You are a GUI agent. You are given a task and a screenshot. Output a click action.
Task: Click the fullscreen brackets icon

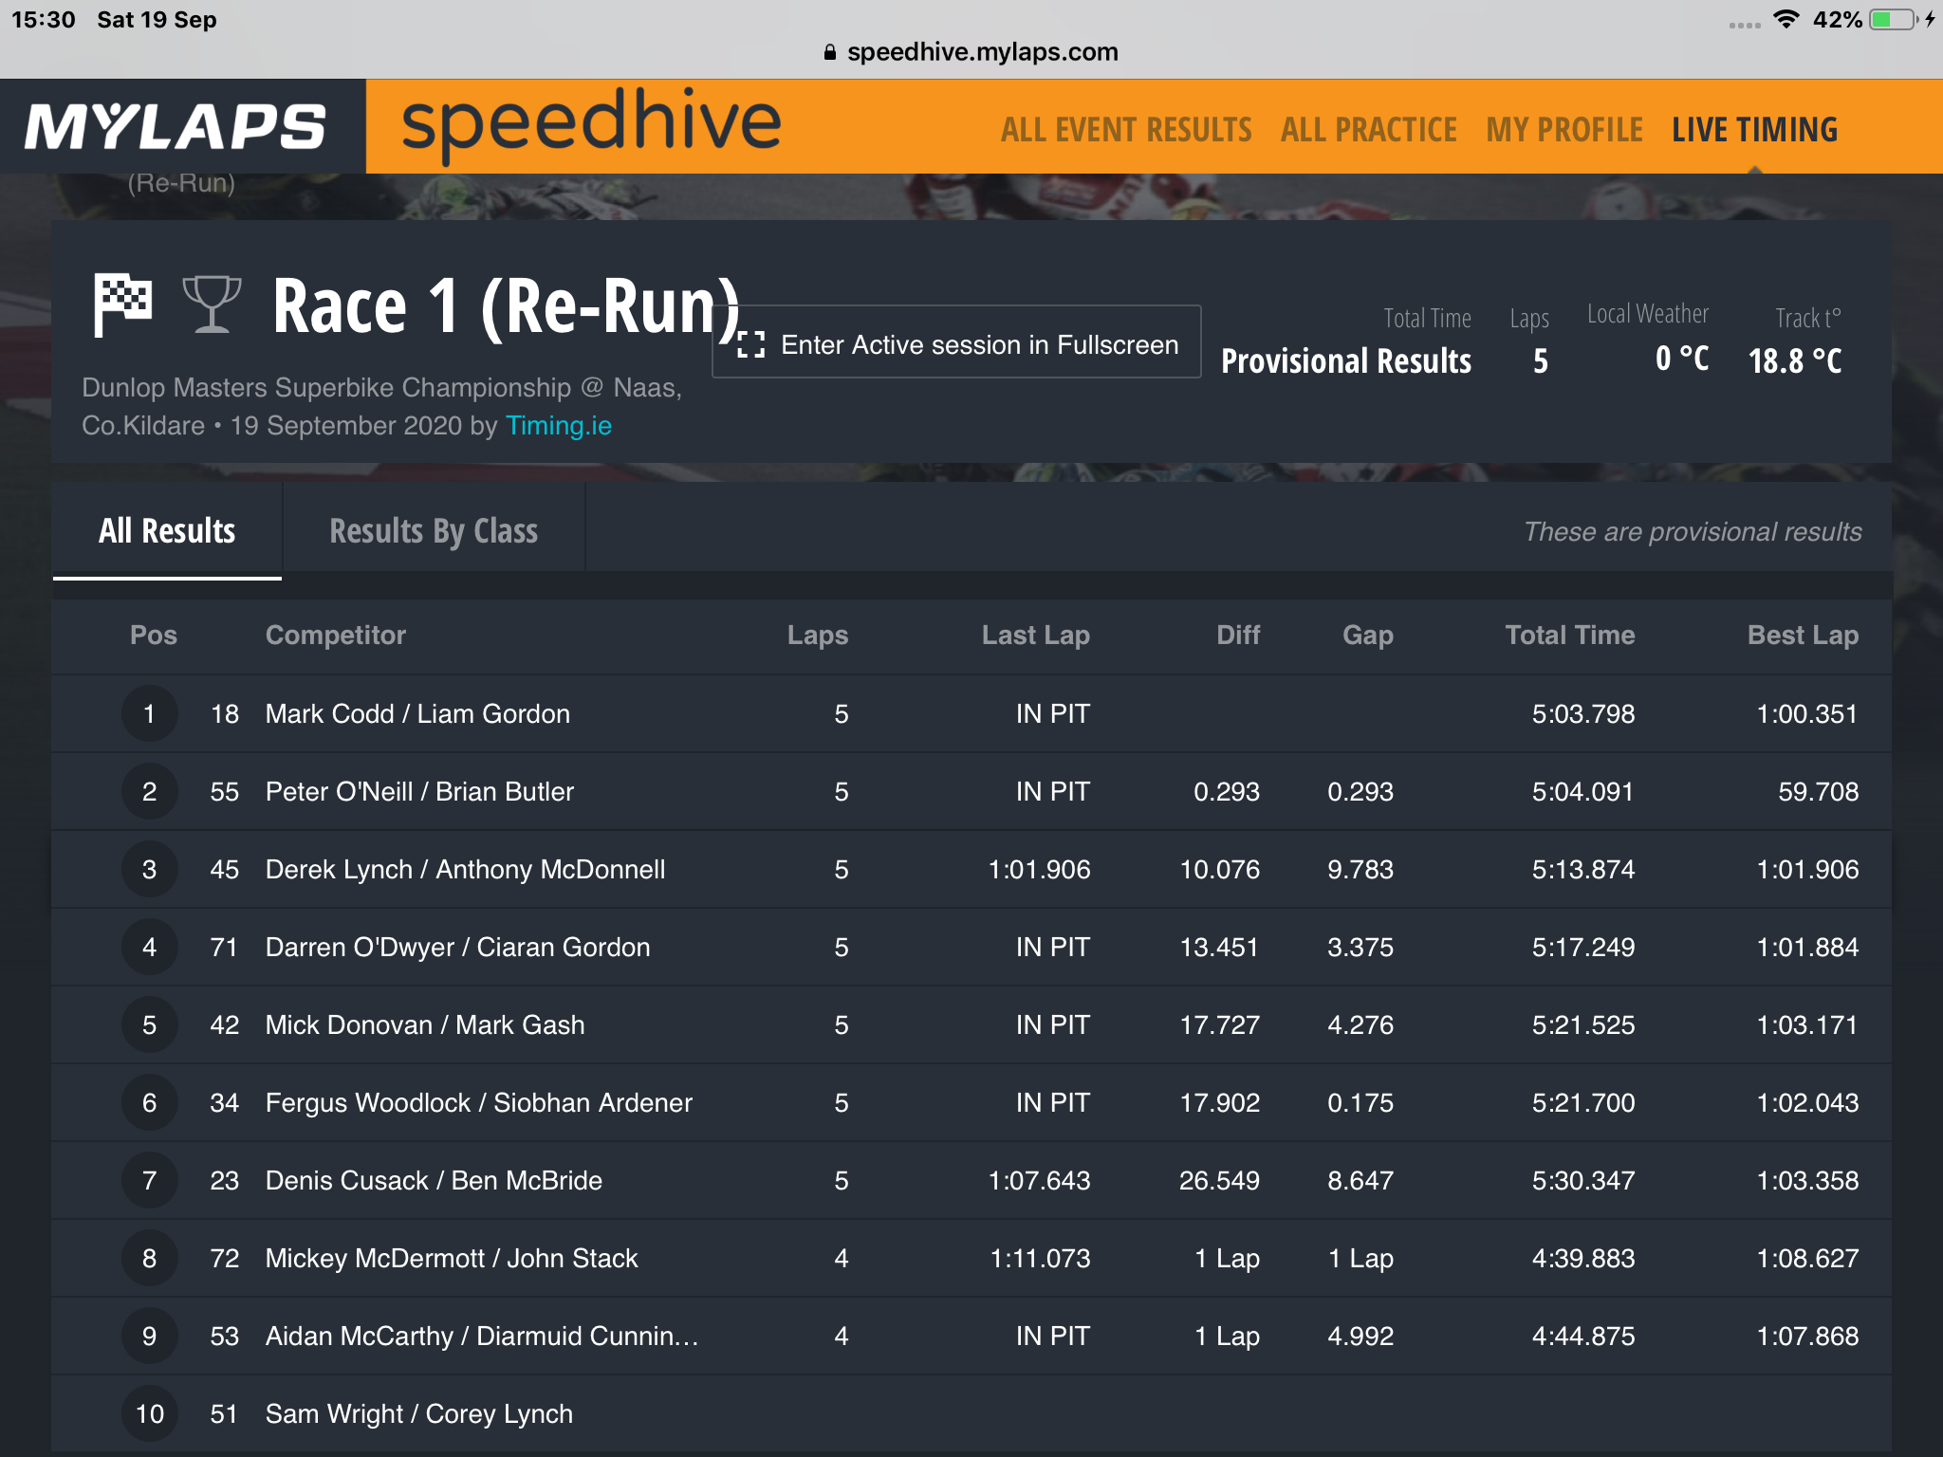click(x=751, y=344)
